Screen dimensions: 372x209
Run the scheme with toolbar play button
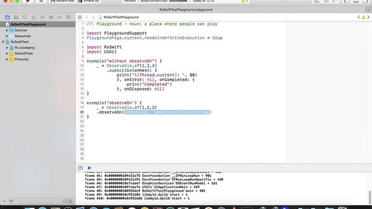point(28,1)
